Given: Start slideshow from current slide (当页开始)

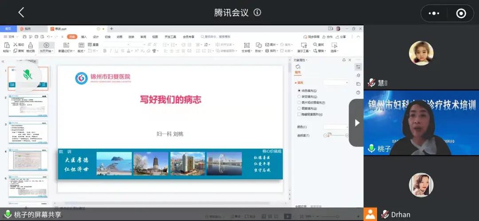Looking at the screenshot, I should click(47, 47).
